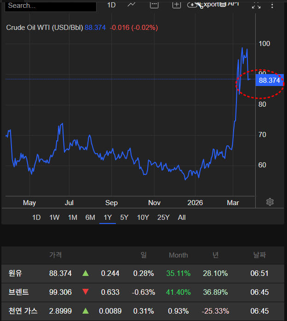Click the 88.374 current price label on axis
Image resolution: width=287 pixels, height=321 pixels.
[270, 80]
